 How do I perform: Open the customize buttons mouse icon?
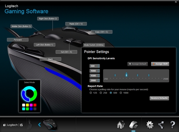[134, 124]
